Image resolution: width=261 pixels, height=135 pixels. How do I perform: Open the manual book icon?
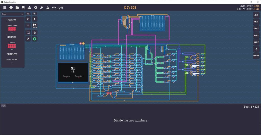[23, 8]
